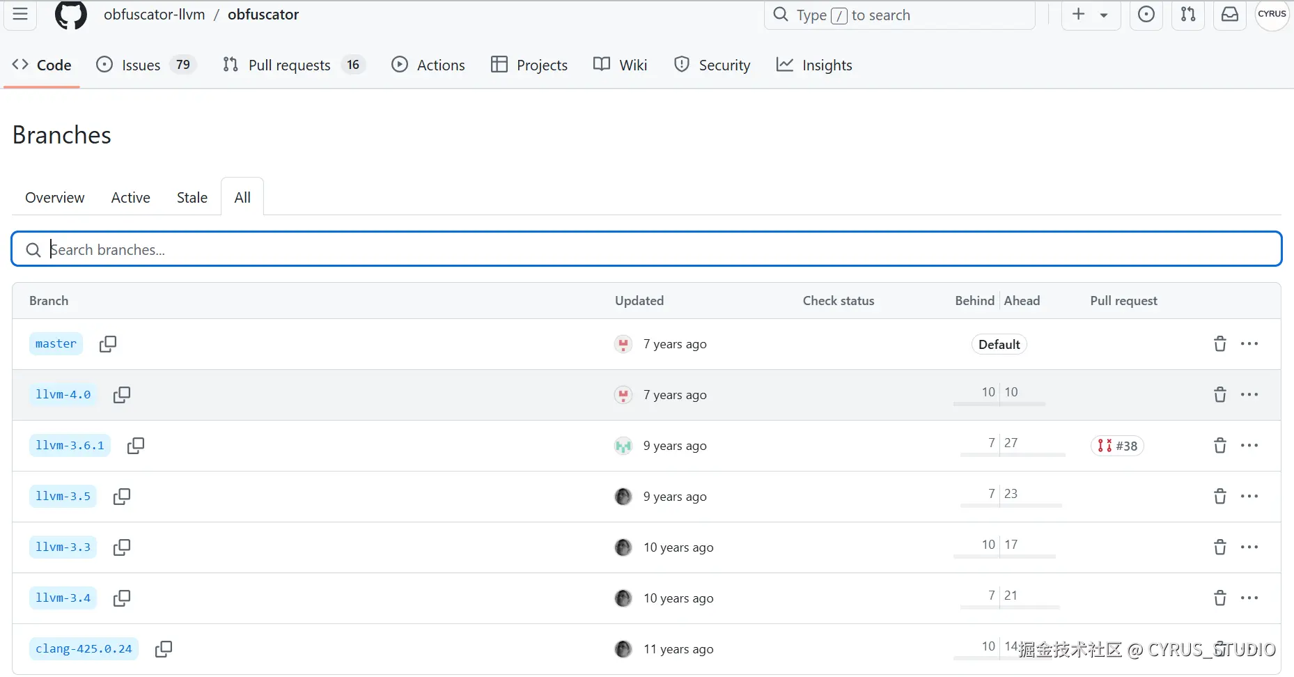Open the hamburger navigation menu
1294x677 pixels.
pos(20,15)
